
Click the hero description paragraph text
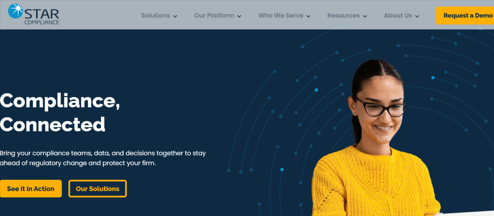click(103, 158)
